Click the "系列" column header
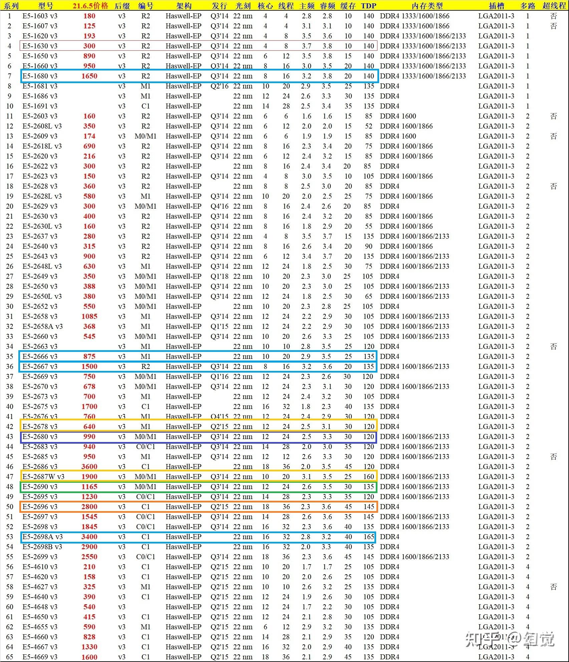 (x=11, y=6)
